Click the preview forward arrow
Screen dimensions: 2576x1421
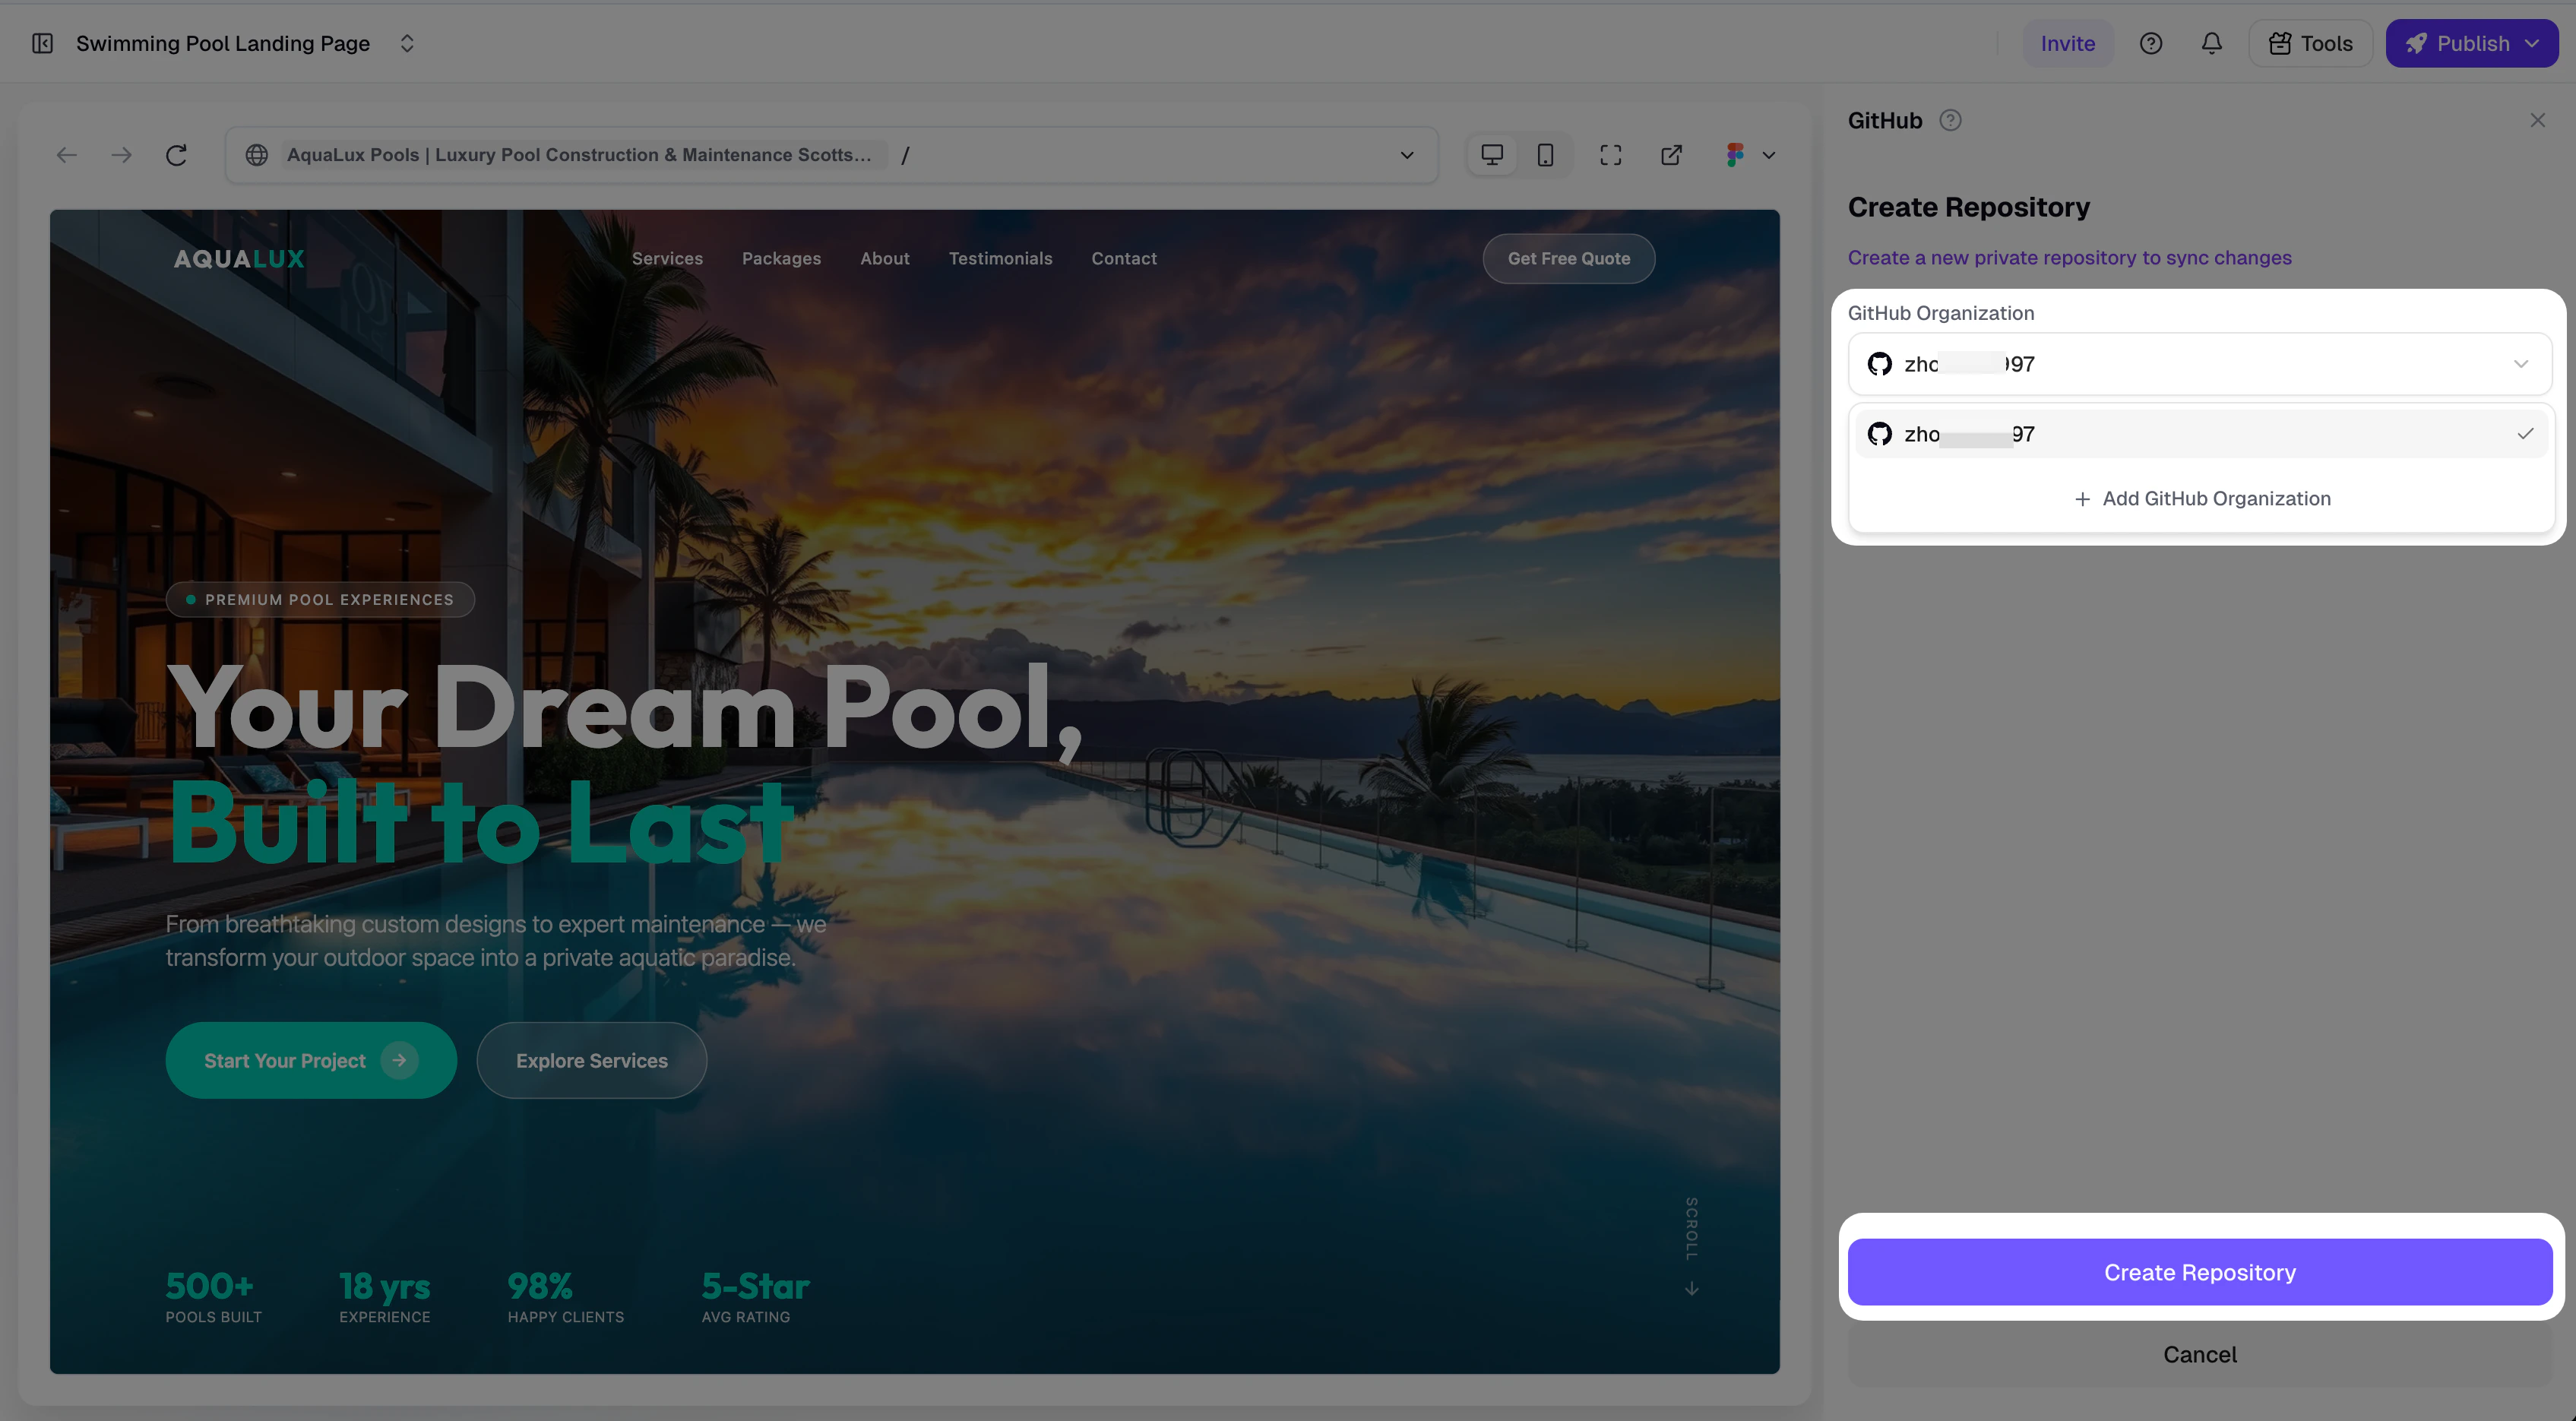tap(122, 155)
